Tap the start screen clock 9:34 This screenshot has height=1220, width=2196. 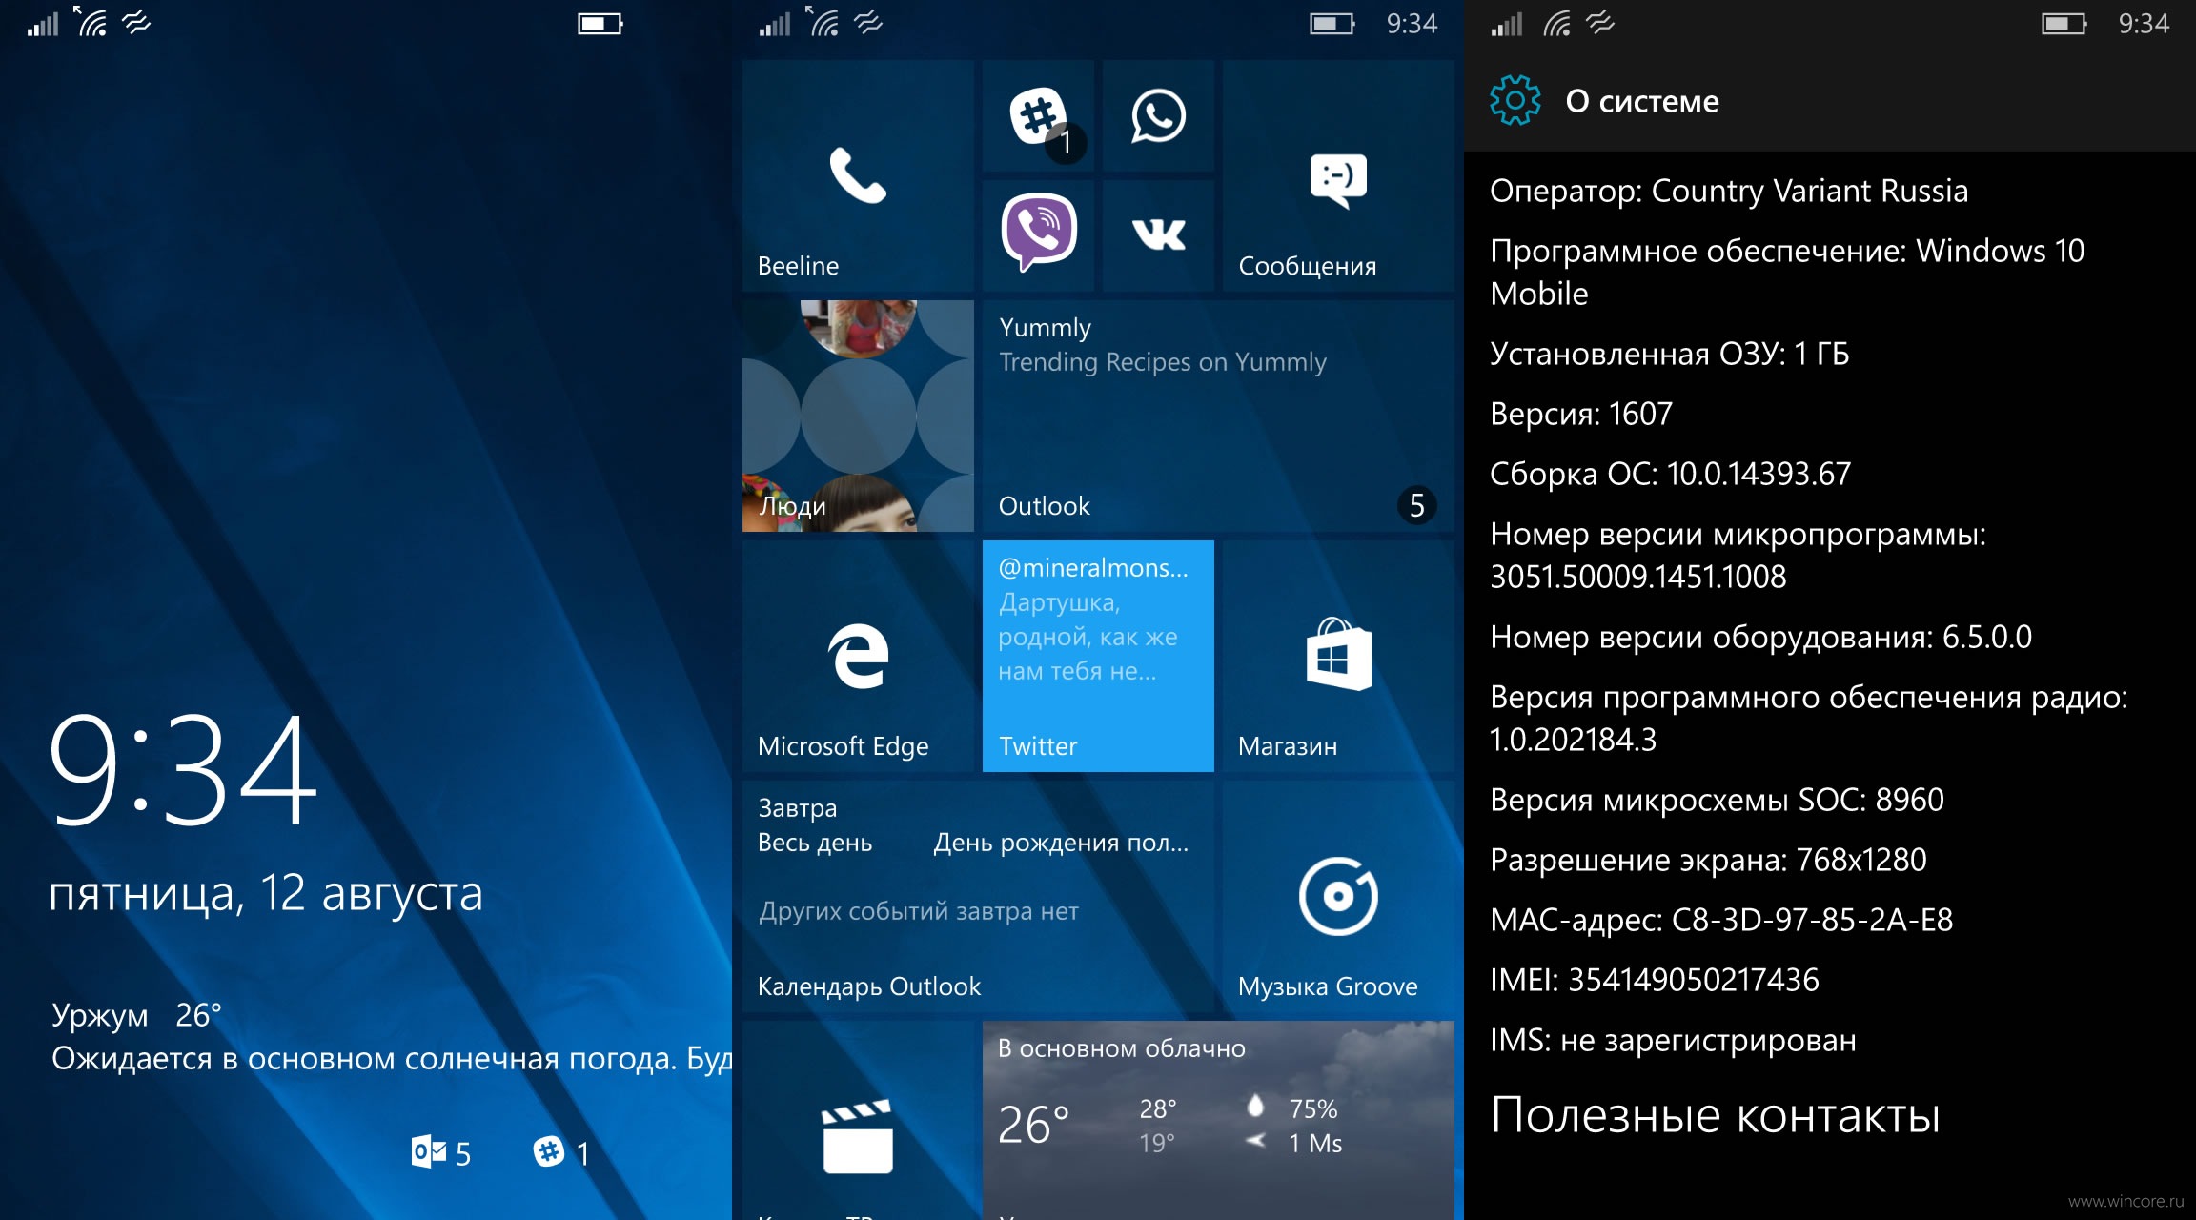pyautogui.click(x=1412, y=24)
